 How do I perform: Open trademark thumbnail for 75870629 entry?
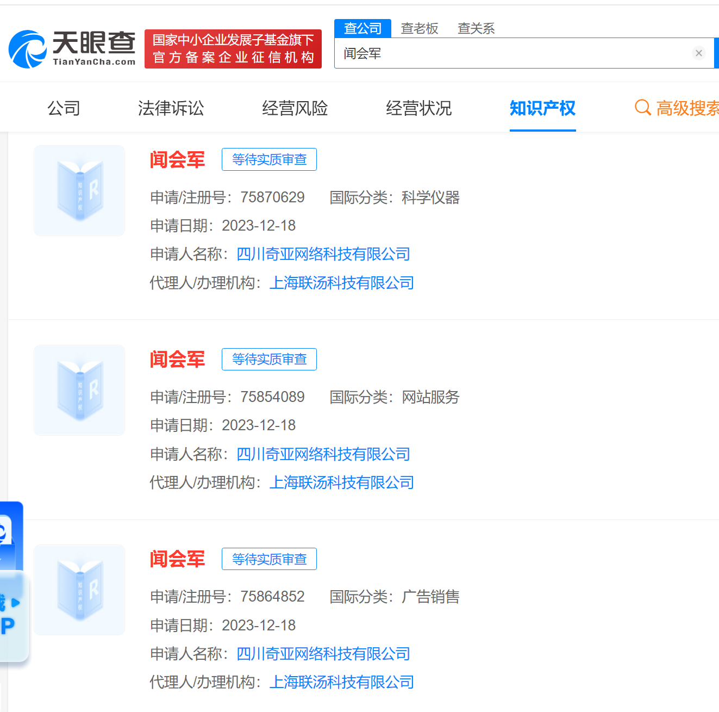[79, 190]
